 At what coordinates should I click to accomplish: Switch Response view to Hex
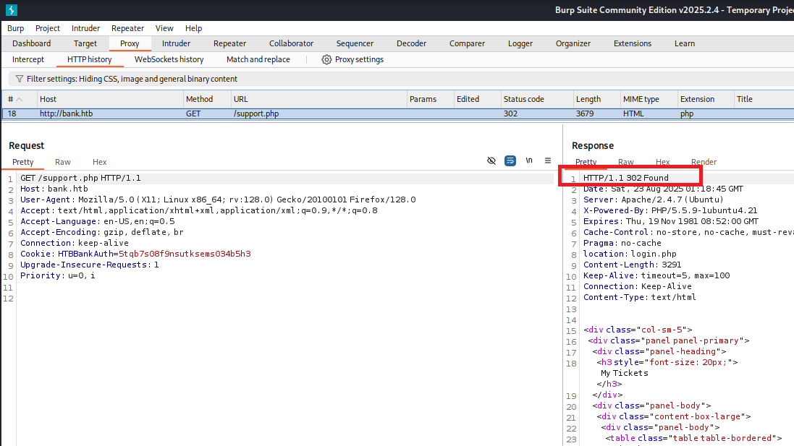[662, 162]
